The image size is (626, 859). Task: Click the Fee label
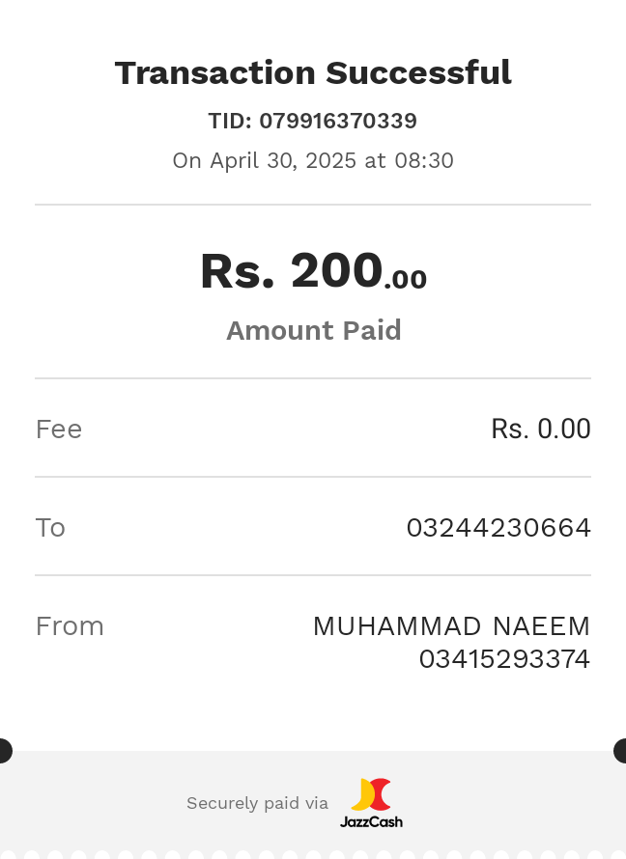tap(59, 429)
